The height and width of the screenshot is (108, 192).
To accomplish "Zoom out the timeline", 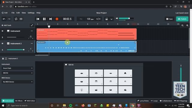I will 182,25.
